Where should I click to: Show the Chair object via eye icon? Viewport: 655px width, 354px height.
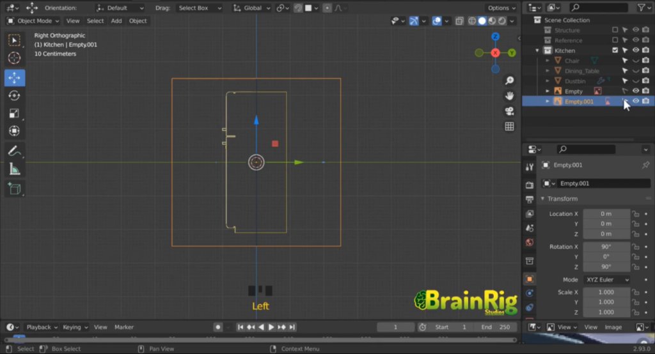click(635, 61)
